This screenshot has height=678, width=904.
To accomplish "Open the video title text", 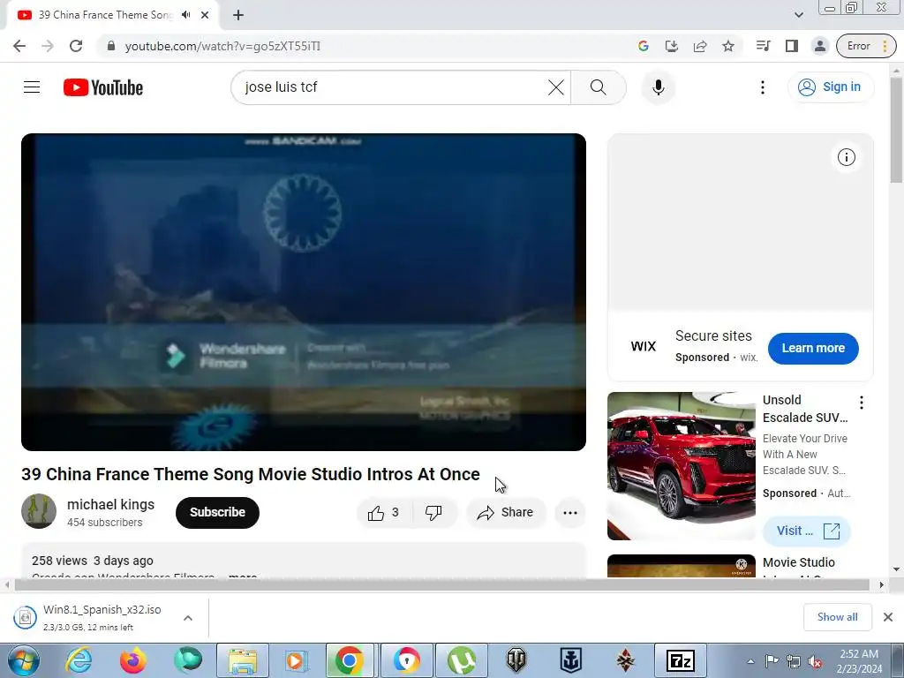I will click(251, 474).
